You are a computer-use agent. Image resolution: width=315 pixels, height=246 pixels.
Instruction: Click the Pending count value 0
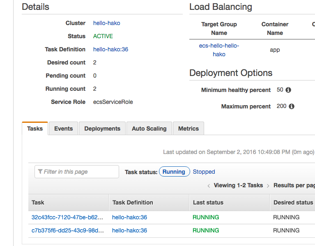(95, 76)
